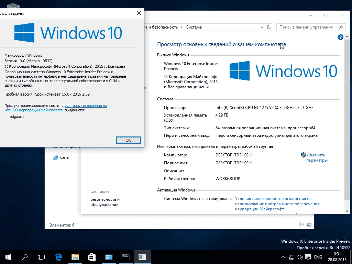Click OK in the About Windows dialog
Screen dimensions: 352x264
(x=128, y=140)
